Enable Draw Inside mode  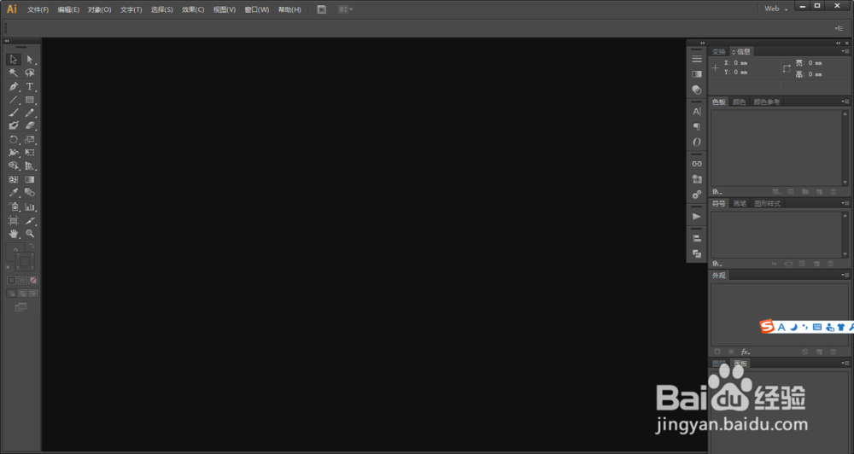(x=33, y=294)
